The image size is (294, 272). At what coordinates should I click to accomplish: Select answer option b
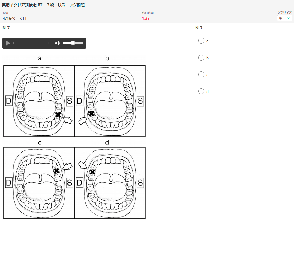(x=201, y=58)
